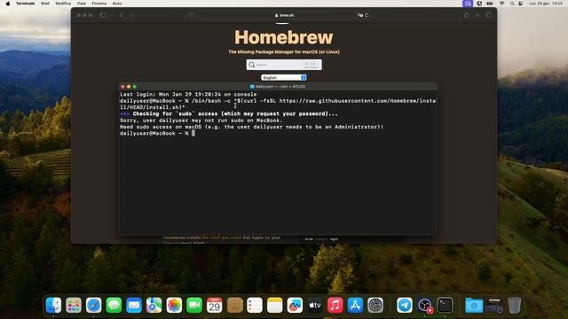Screen dimensions: 568x319
Task: Click the menu bar date and time
Action: click(x=547, y=4)
